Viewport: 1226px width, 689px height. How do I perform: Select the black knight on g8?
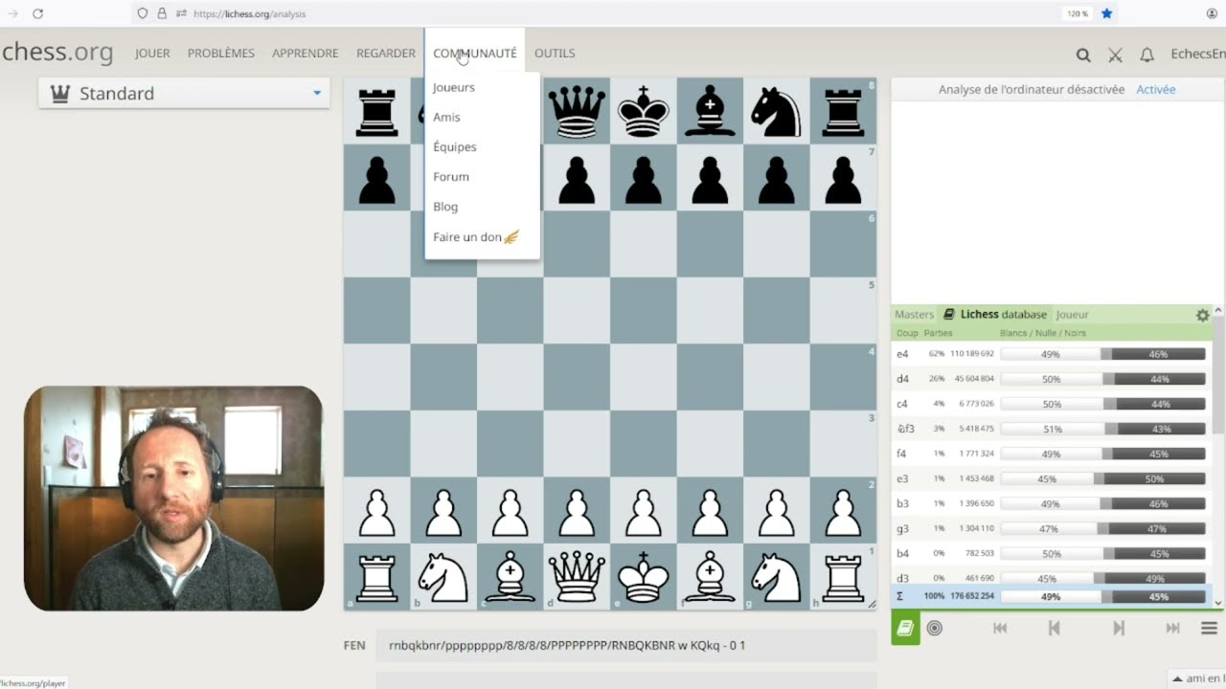click(776, 111)
